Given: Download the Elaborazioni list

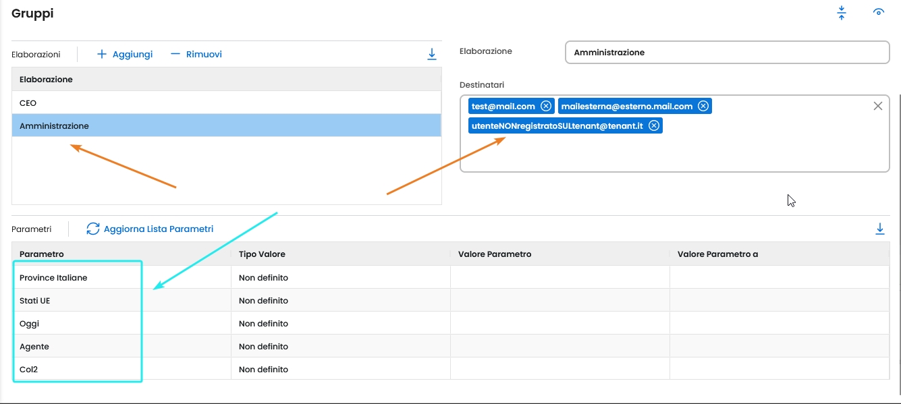Looking at the screenshot, I should (x=432, y=55).
